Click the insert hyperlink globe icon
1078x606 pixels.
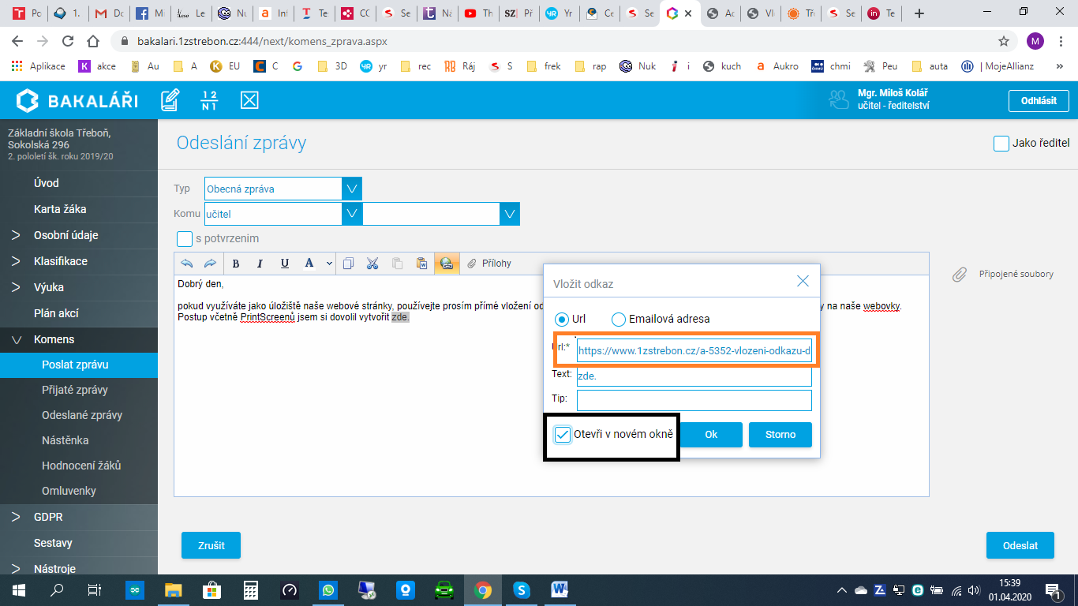pos(447,264)
